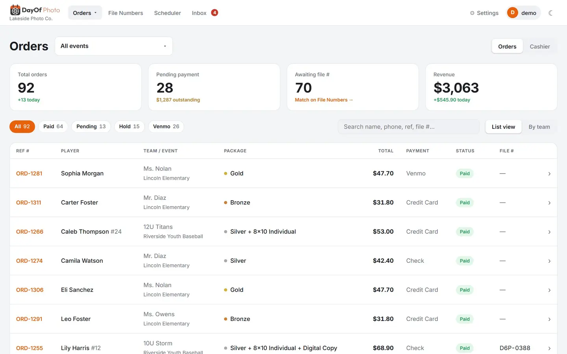Go to File Numbers page

(126, 13)
